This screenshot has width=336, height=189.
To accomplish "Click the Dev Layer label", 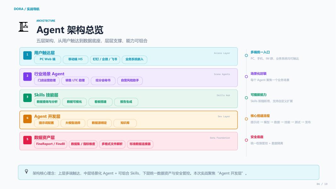I will (x=224, y=117).
